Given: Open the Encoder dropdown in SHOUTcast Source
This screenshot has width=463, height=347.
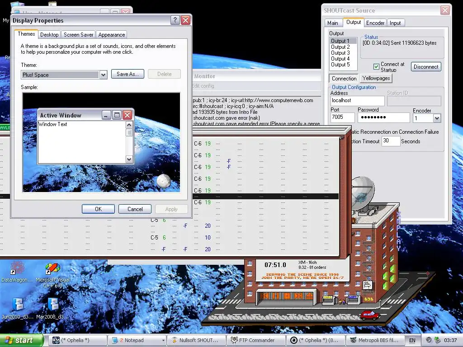Looking at the screenshot, I should (437, 118).
